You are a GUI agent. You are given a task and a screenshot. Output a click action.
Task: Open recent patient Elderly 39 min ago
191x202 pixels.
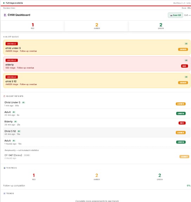[x=97, y=123]
